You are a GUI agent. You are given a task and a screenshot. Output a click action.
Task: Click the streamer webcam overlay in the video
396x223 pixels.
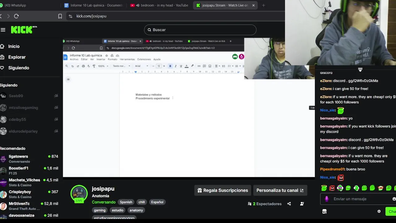(279, 59)
